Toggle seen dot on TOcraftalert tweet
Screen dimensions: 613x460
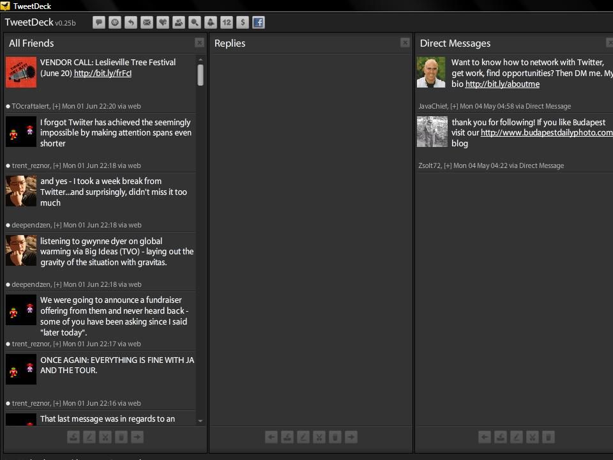(8, 107)
